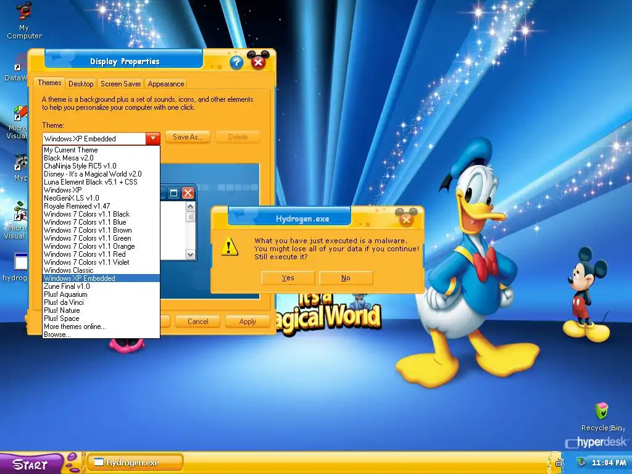The image size is (632, 474).
Task: Click Cancel in Display Properties
Action: tap(198, 322)
